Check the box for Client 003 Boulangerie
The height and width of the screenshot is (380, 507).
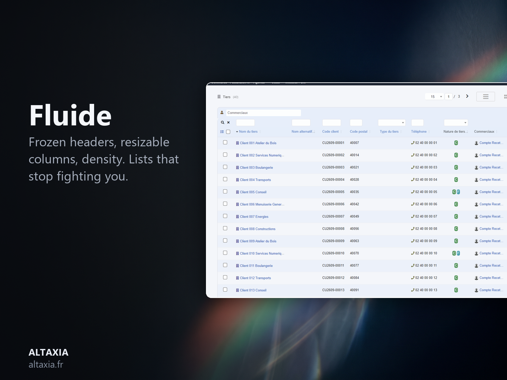225,167
